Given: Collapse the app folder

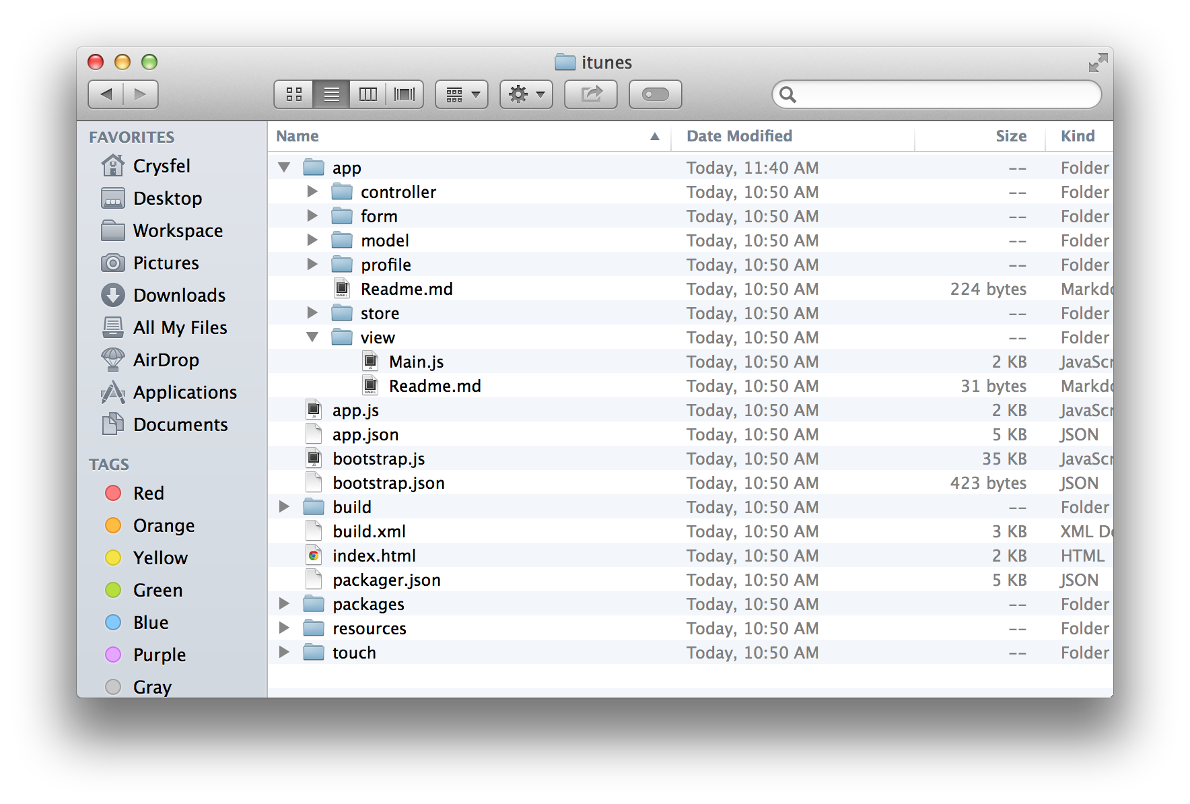Looking at the screenshot, I should click(x=284, y=167).
